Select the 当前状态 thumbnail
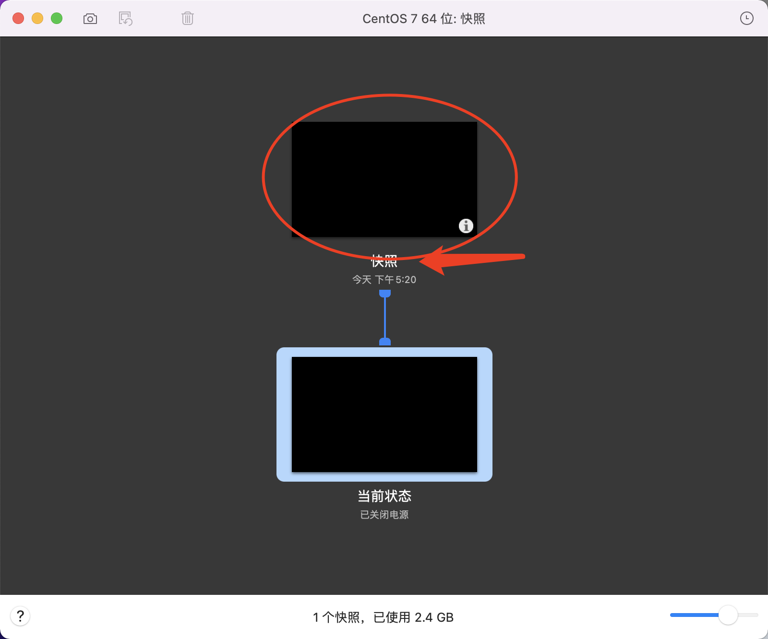Screen dimensions: 768x639 (x=384, y=414)
